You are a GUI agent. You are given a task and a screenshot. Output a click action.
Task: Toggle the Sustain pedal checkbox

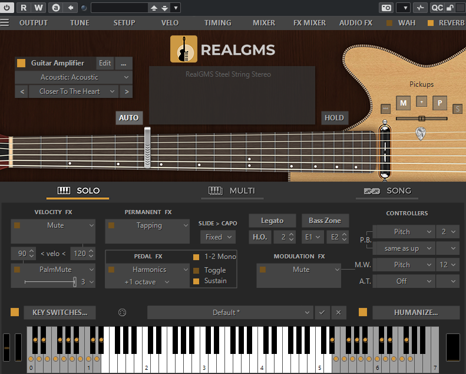[x=196, y=281]
